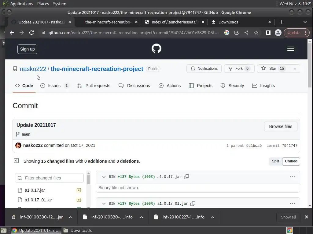Open the Security tab
Screen dimensions: 313x234
click(x=232, y=86)
